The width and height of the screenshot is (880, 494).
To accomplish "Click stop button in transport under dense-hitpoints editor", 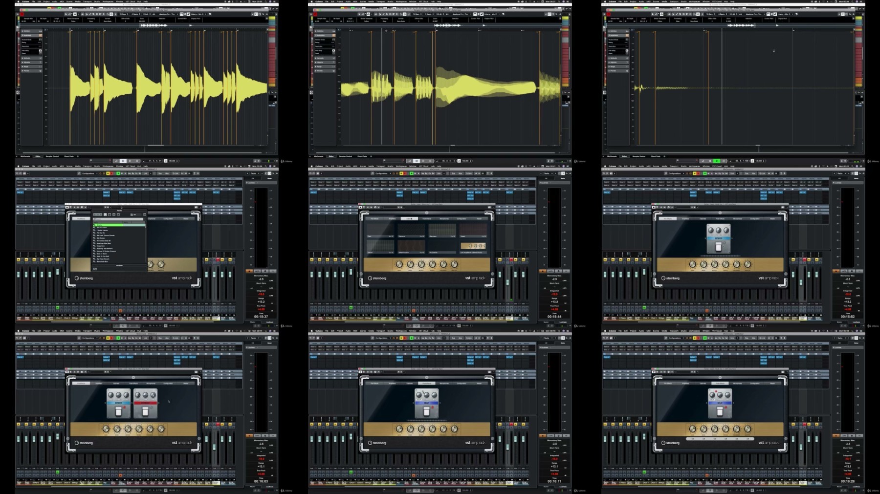I will (x=123, y=161).
